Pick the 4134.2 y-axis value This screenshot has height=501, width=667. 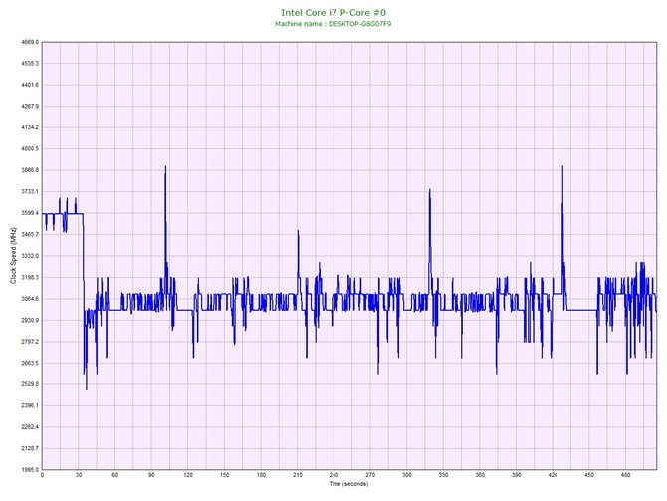click(x=30, y=127)
